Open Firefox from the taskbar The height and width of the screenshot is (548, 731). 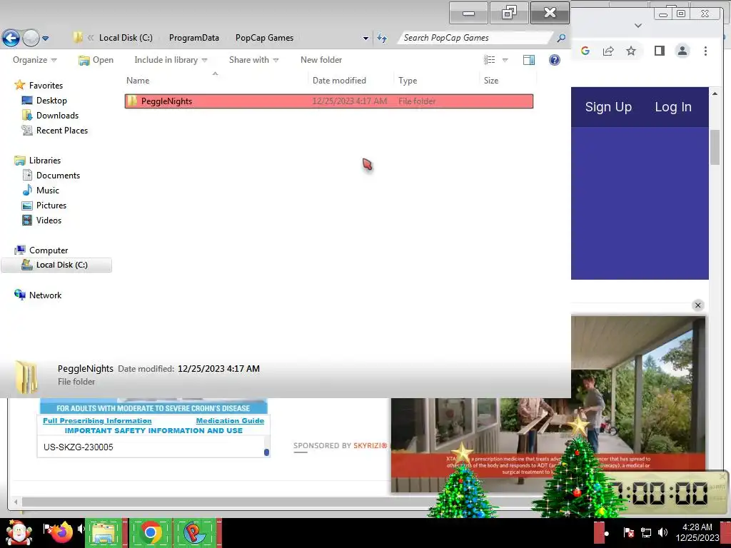61,532
